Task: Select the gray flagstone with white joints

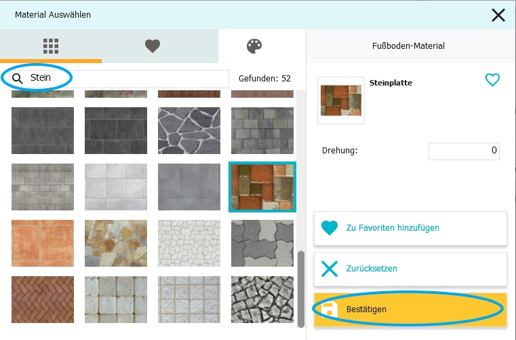Action: pyautogui.click(x=189, y=130)
